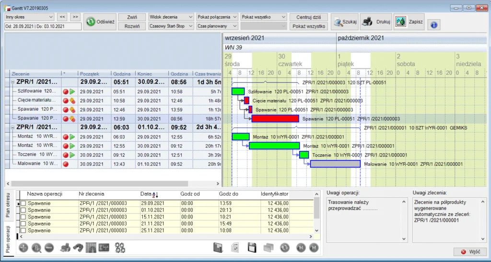Open the Widok zlecenia dropdown
This screenshot has height=262, width=491.
point(171,17)
